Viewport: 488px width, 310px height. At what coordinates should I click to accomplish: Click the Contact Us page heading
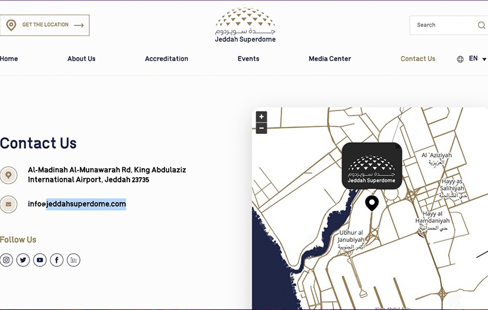(x=38, y=143)
